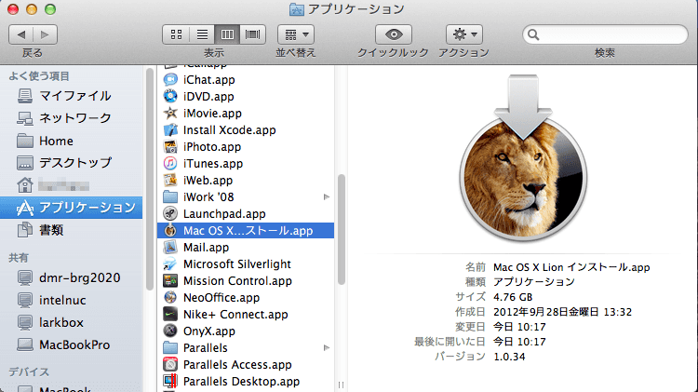This screenshot has width=698, height=392.
Task: Click the Mail.app stamp icon
Action: pos(170,248)
